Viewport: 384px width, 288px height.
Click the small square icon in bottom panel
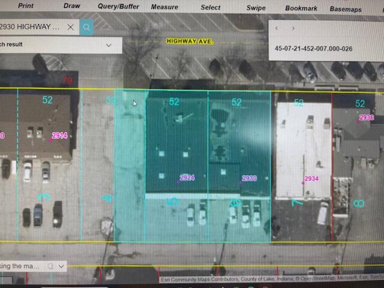click(50, 266)
